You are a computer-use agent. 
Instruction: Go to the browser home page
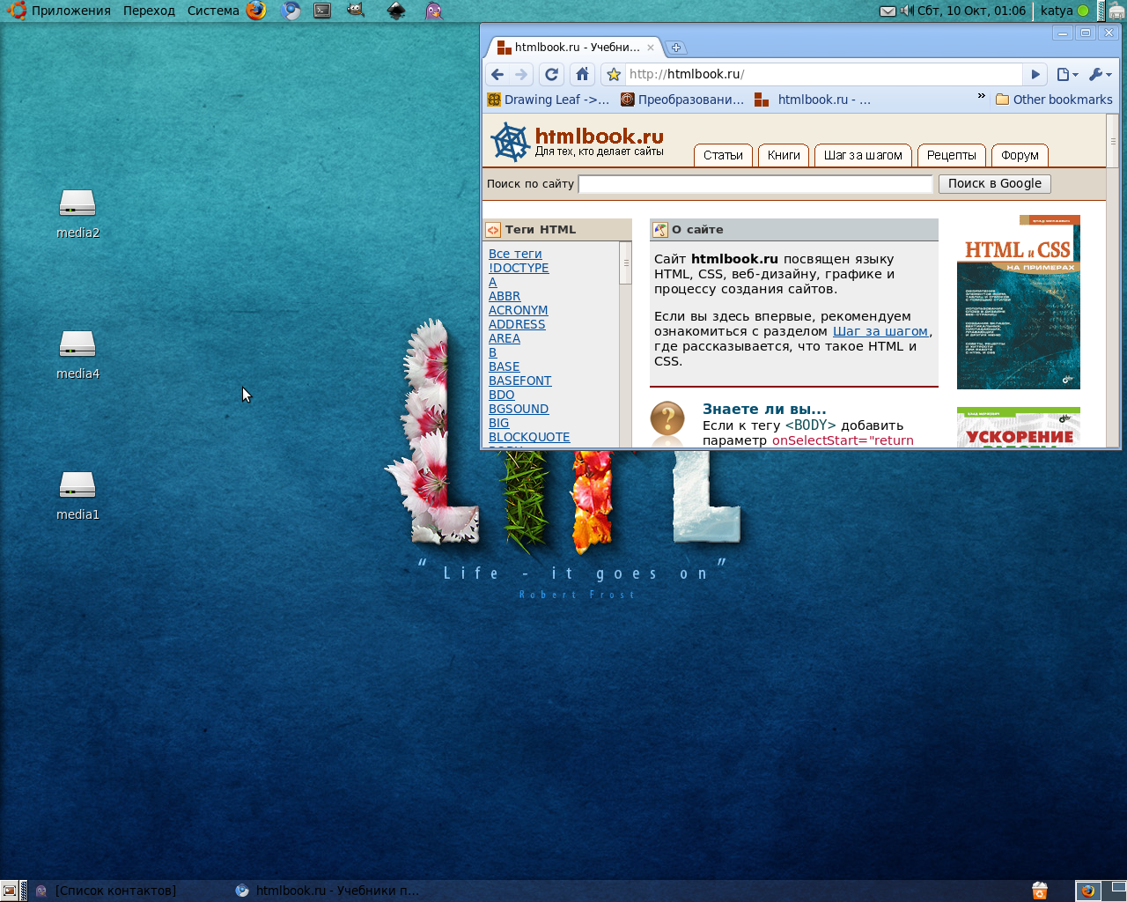pyautogui.click(x=582, y=75)
